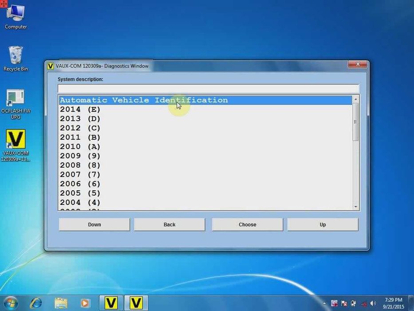Image resolution: width=414 pixels, height=311 pixels.
Task: Select model year 2014 (E)
Action: 80,110
